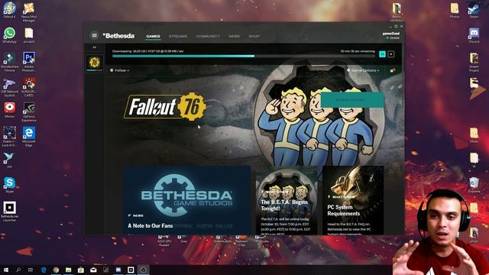This screenshot has width=489, height=275.
Task: Click the account name and Online status
Action: pyautogui.click(x=391, y=36)
